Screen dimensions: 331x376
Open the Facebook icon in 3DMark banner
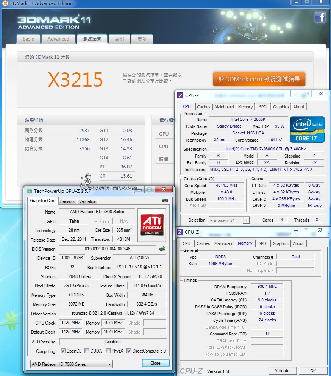(320, 17)
